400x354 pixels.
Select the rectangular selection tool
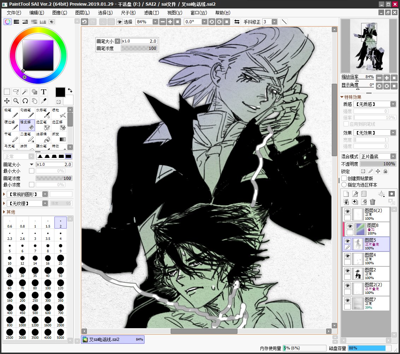(x=7, y=92)
